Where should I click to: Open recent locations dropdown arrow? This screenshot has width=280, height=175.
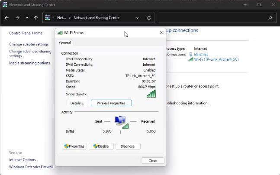pos(27,18)
